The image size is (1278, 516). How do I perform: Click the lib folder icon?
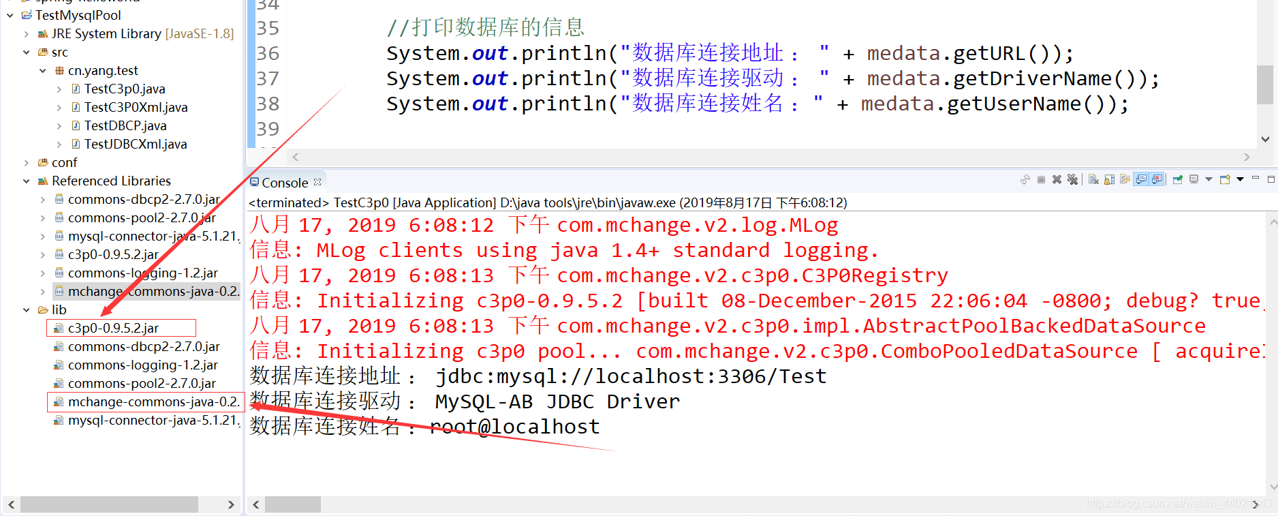pyautogui.click(x=43, y=309)
